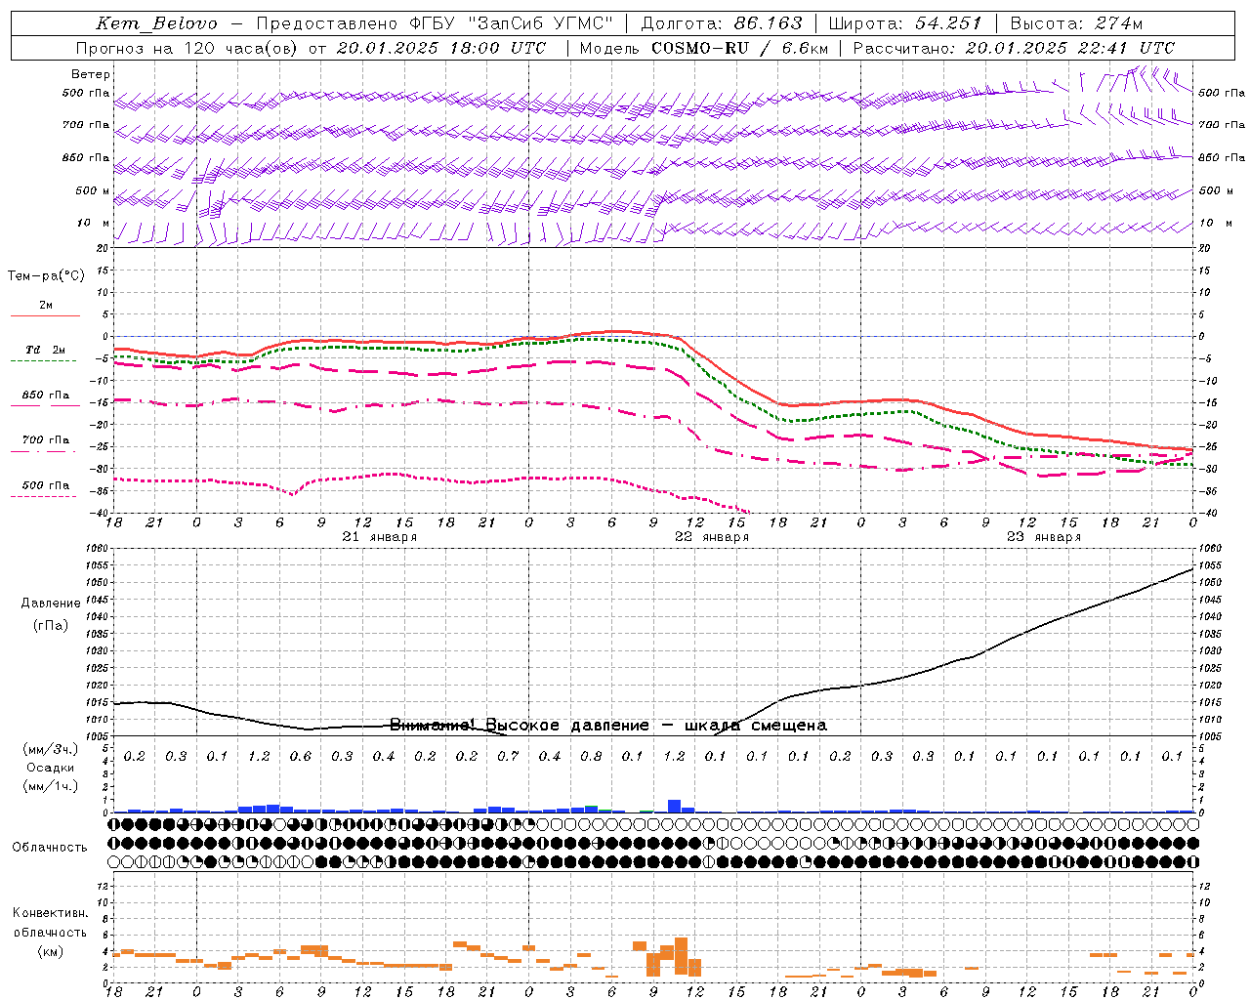1250x1000 pixels.
Task: Select the Td 2м dew point legend entry
Action: pyautogui.click(x=46, y=350)
